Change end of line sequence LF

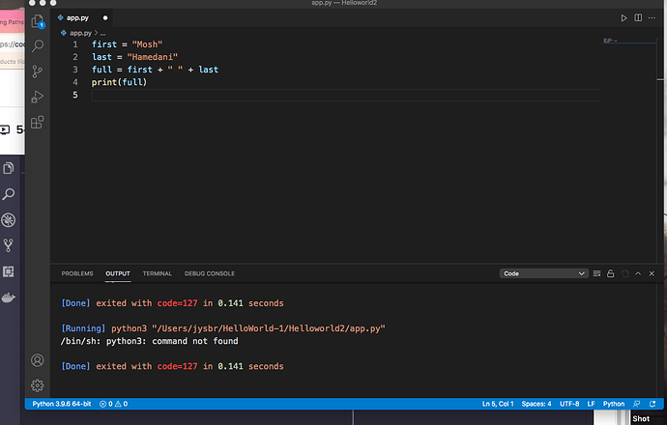click(591, 404)
